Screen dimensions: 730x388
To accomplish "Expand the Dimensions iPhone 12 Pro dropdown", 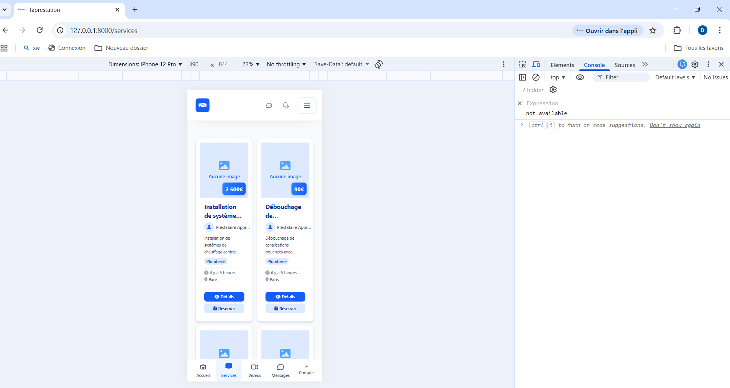I will click(x=145, y=64).
